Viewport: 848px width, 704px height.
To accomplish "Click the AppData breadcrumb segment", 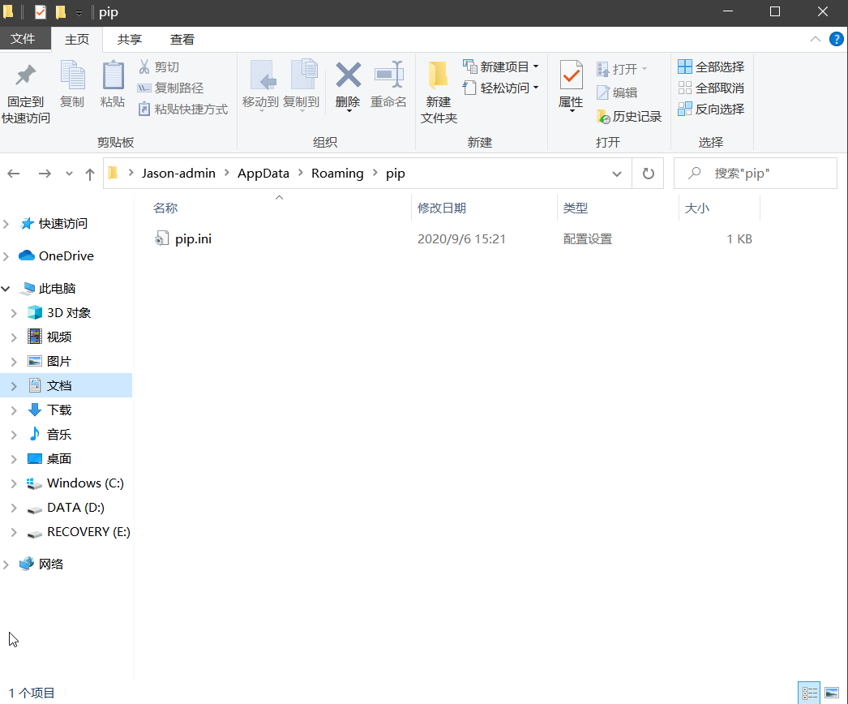I will coord(263,173).
